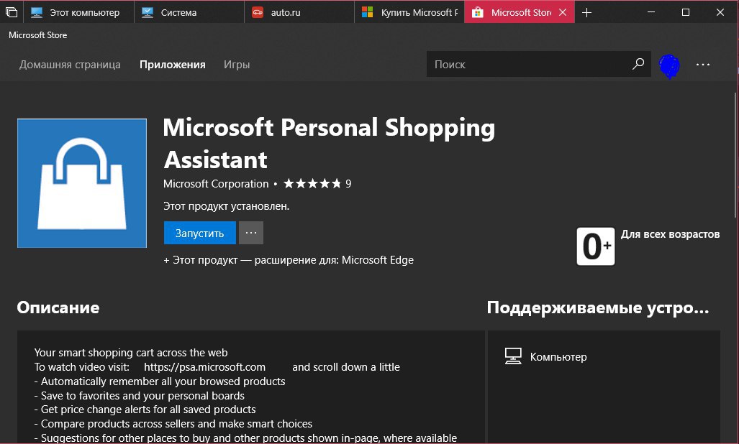Click the magnifier search icon
Viewport: 739px width, 444px height.
638,64
